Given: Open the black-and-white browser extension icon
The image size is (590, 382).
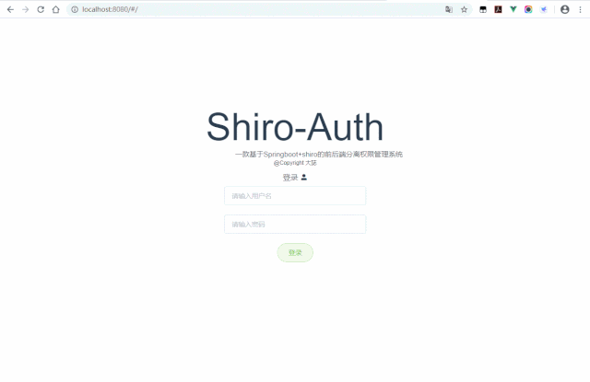Looking at the screenshot, I should tap(483, 9).
